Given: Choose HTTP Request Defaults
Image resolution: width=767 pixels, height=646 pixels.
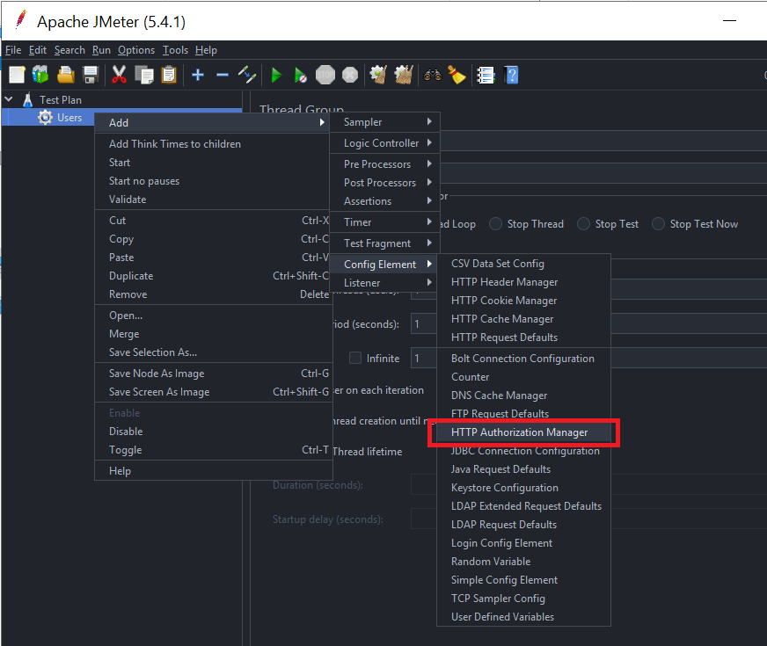Looking at the screenshot, I should (523, 338).
